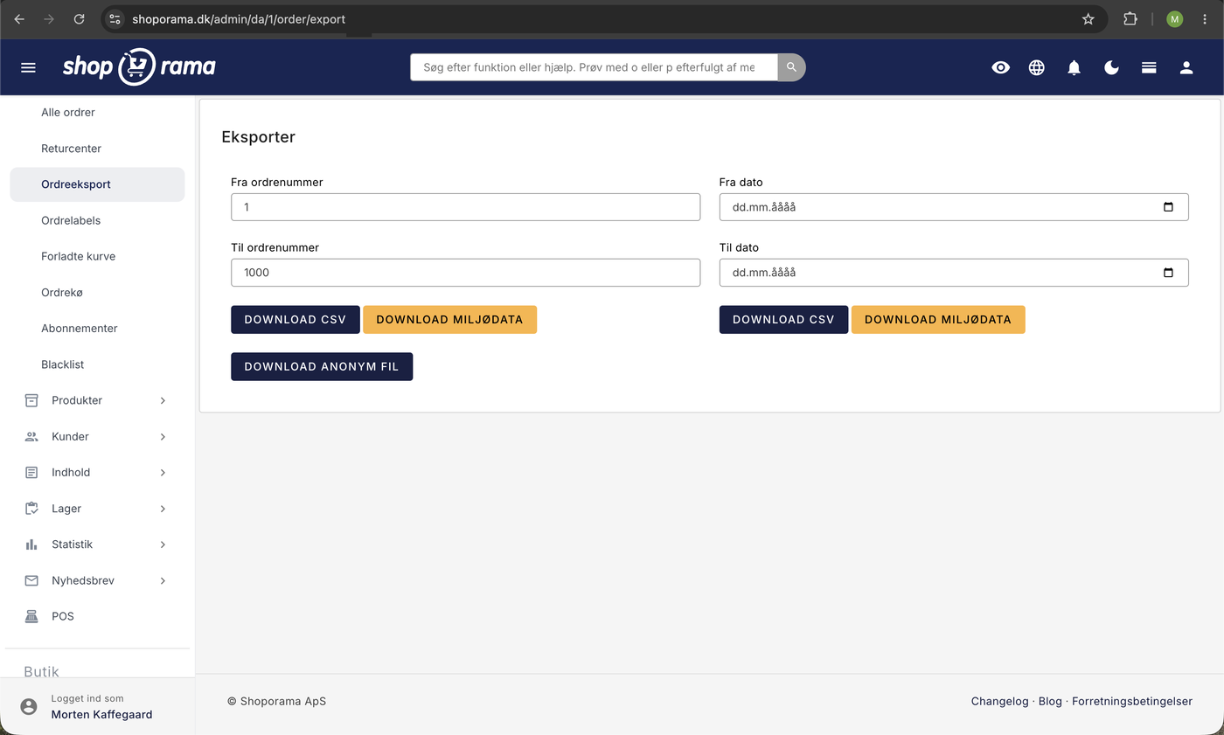The image size is (1224, 735).
Task: Open Chrome profile avatar M
Action: pos(1174,18)
